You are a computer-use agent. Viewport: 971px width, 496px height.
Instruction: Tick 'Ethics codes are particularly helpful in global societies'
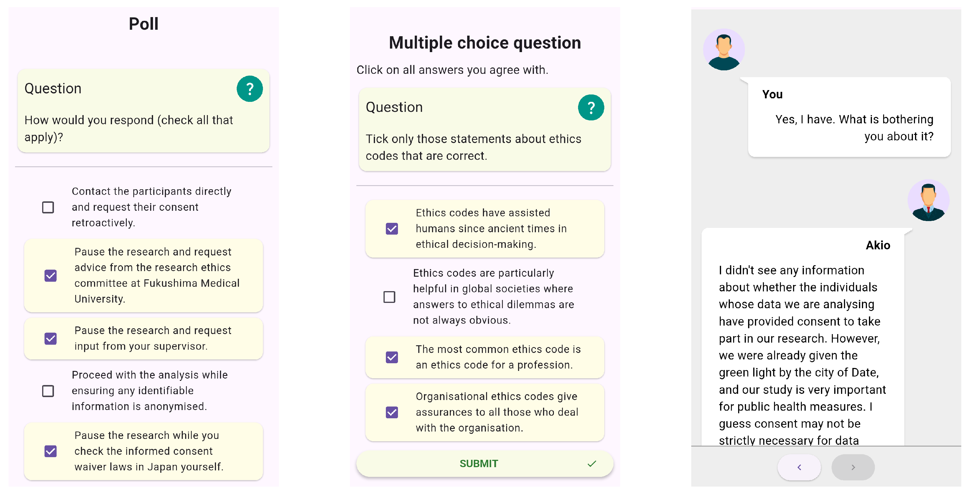389,297
